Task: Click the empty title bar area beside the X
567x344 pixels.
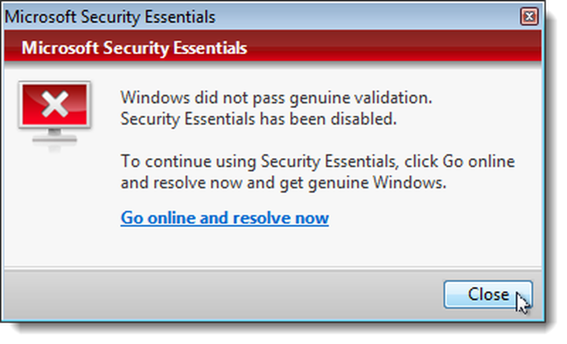Action: pos(367,17)
